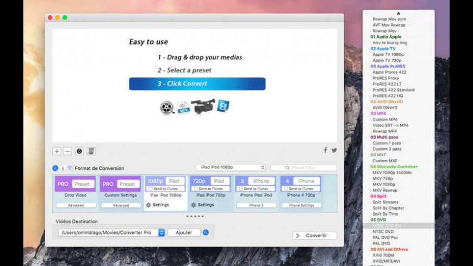Open the iPad iPod 1080p preset dropdown
The height and width of the screenshot is (266, 473).
[231, 167]
